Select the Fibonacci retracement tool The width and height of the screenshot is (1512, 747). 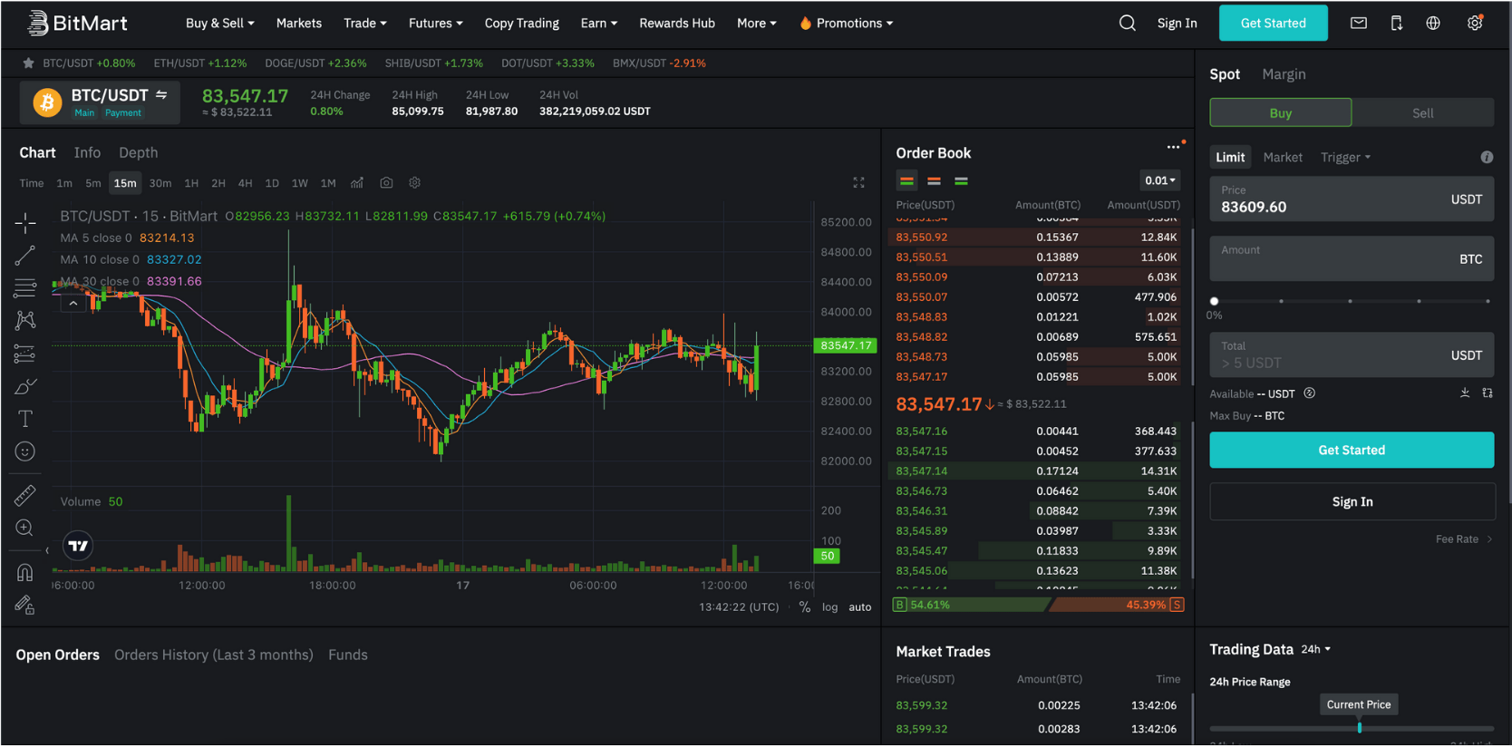click(x=25, y=288)
